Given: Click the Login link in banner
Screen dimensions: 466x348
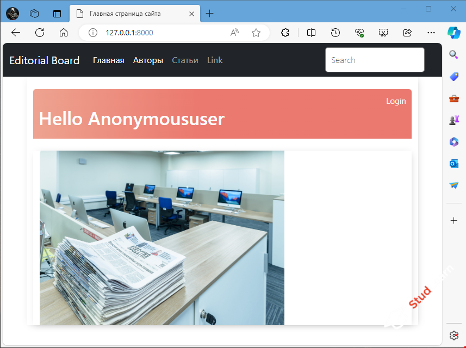Looking at the screenshot, I should [395, 101].
